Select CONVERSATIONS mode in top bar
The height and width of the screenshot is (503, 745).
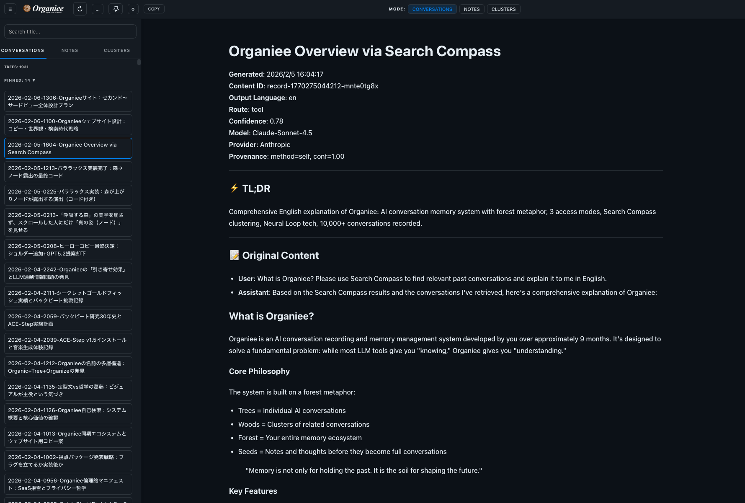pyautogui.click(x=432, y=9)
